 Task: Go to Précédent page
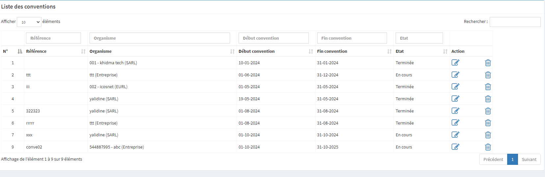[x=493, y=160]
